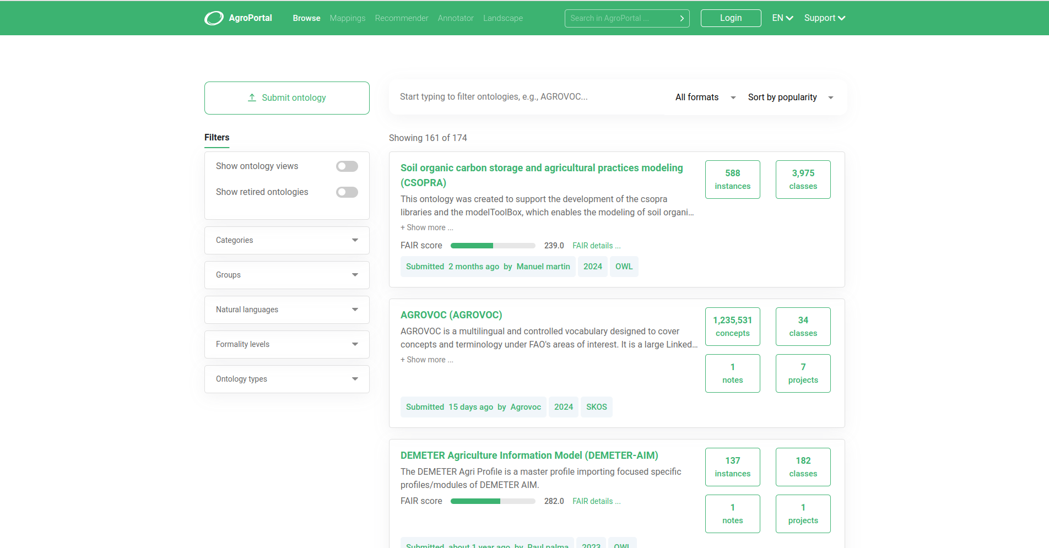Click the SKOS format tag on AGROVOC
Image resolution: width=1049 pixels, height=548 pixels.
[x=597, y=407]
